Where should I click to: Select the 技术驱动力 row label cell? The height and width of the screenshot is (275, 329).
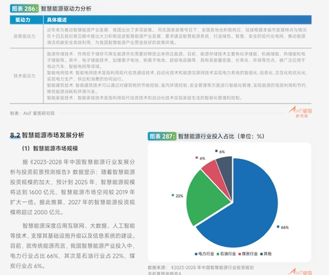24,76
